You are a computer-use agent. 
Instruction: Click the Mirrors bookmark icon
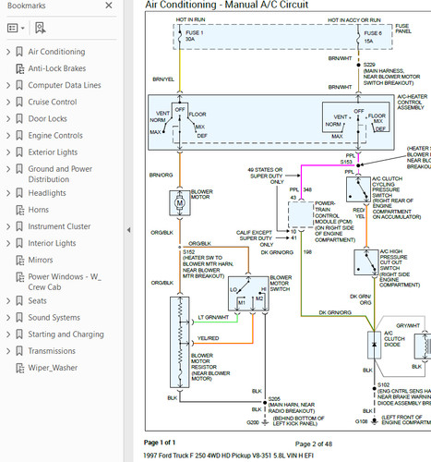[20, 261]
